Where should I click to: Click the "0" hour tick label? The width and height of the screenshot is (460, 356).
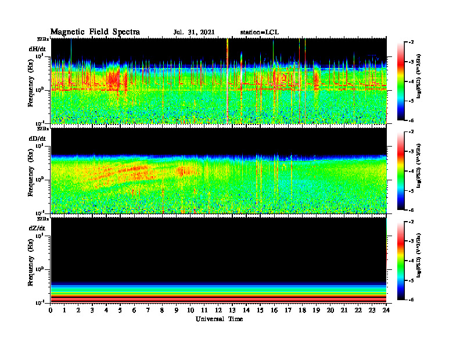(51, 310)
